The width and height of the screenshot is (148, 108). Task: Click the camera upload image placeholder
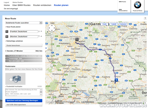click(15, 79)
